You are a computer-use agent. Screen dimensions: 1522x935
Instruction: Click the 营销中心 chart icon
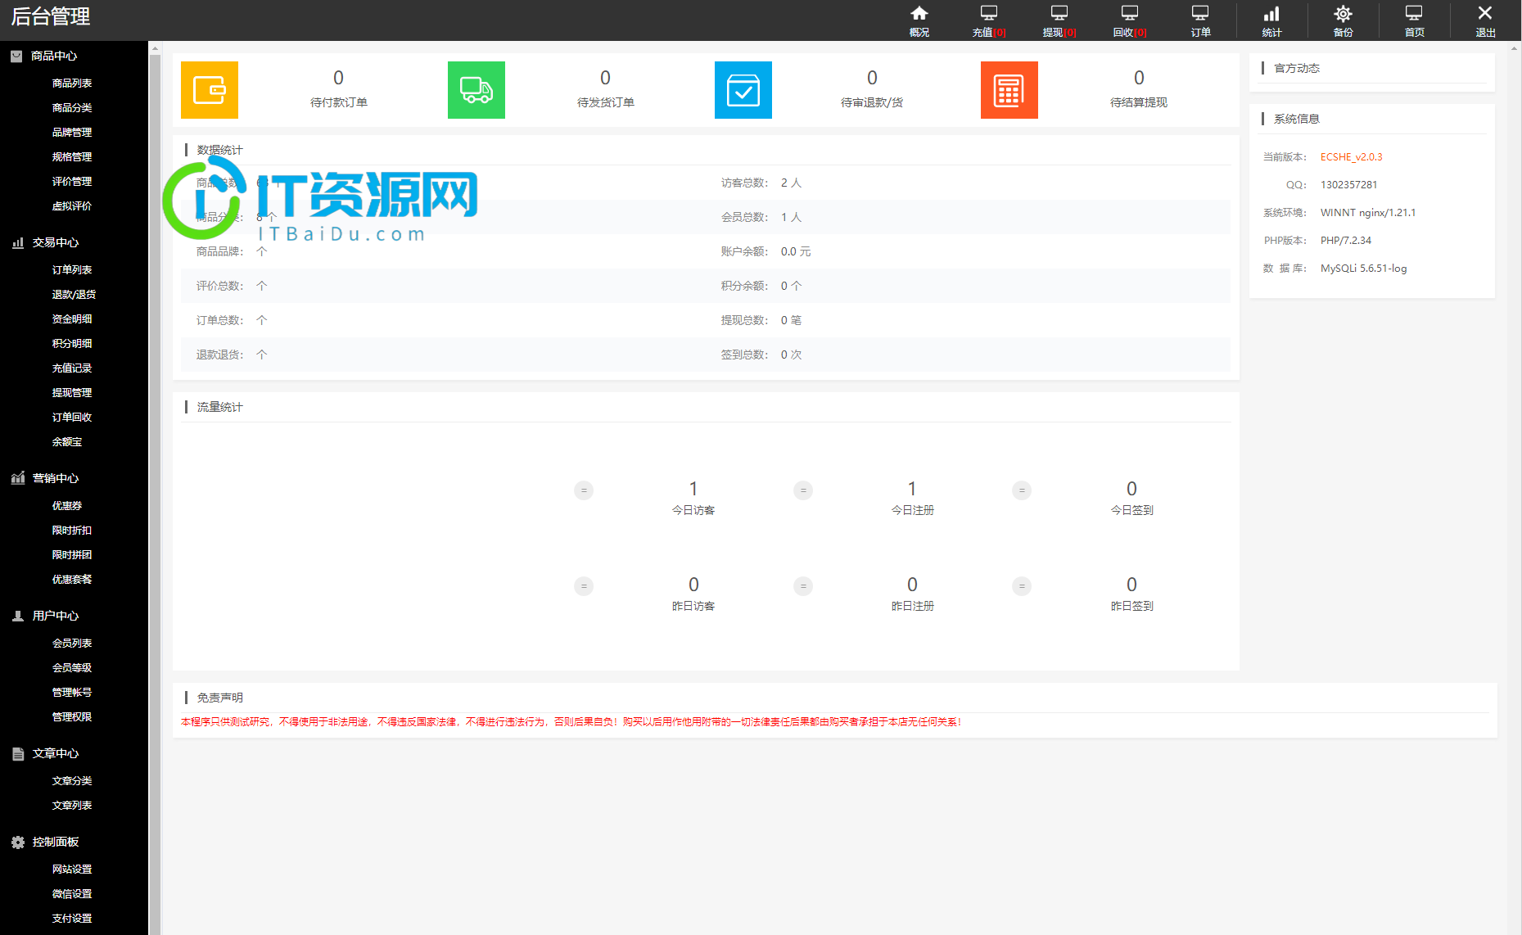(18, 478)
